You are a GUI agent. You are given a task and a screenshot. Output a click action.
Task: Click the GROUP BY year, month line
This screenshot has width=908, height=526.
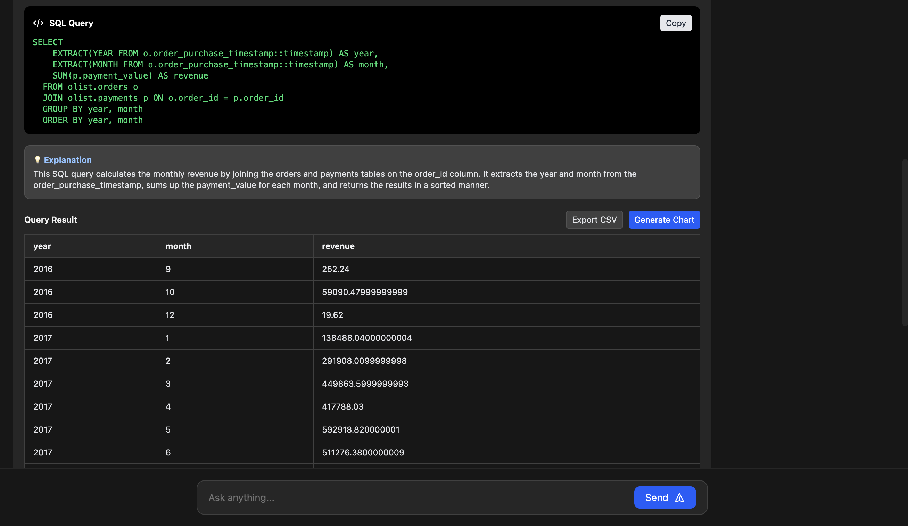(93, 109)
